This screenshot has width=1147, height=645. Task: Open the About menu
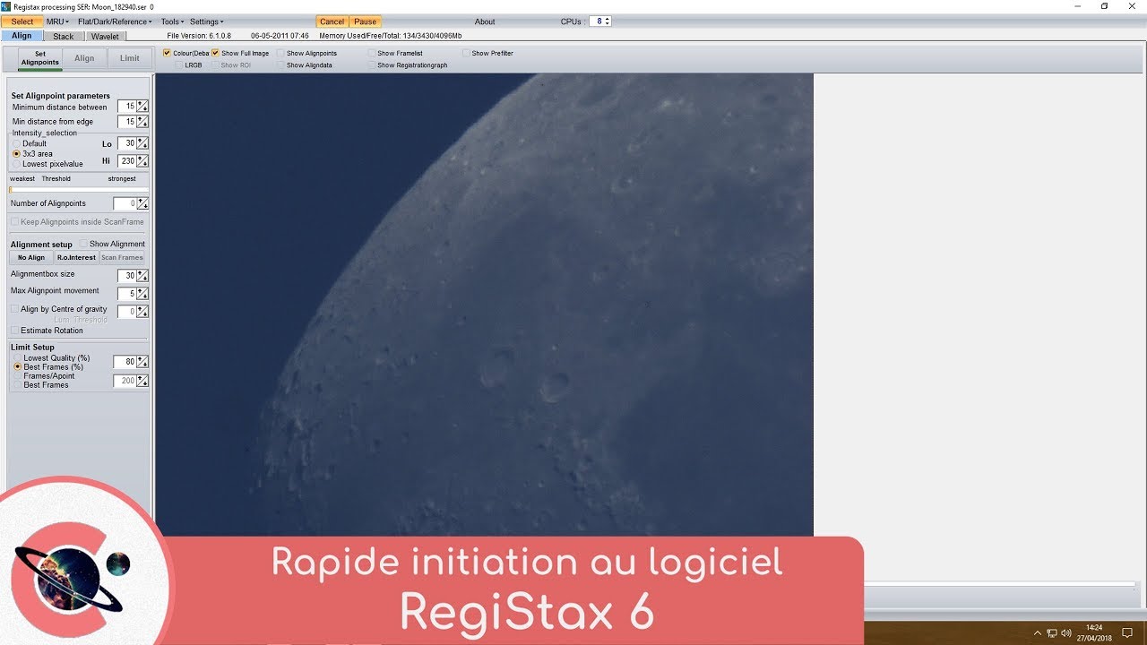pyautogui.click(x=485, y=21)
